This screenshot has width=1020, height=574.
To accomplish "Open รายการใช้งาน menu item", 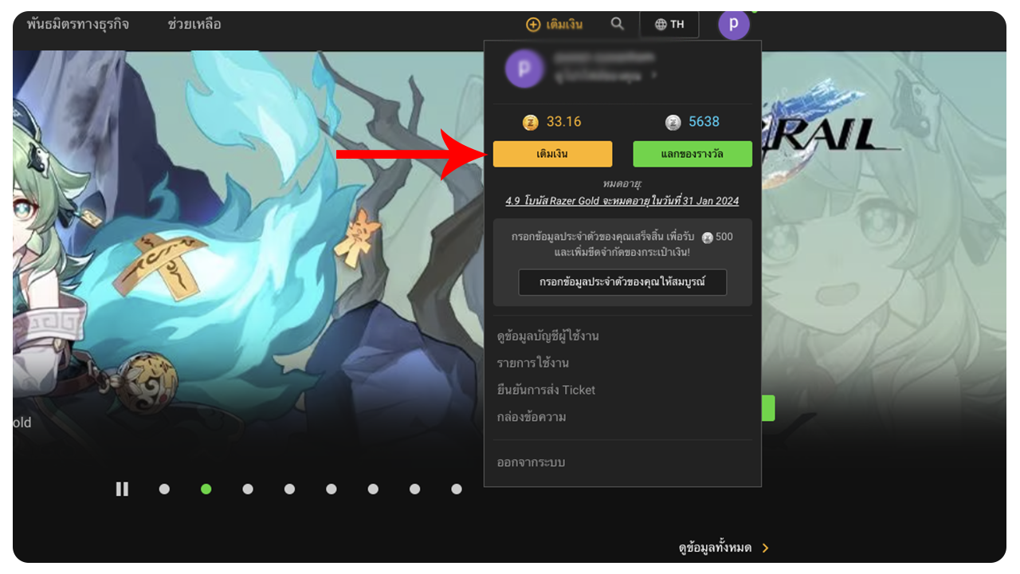I will [533, 364].
